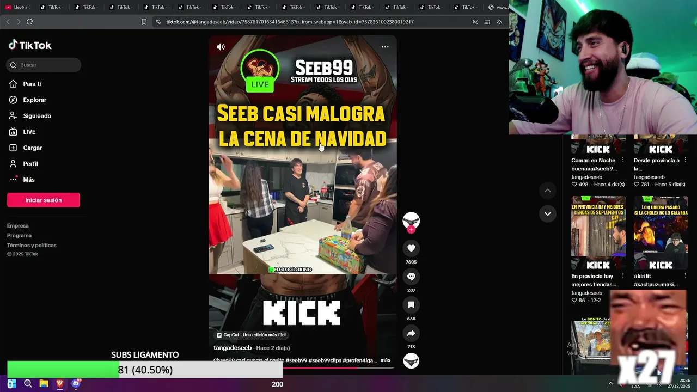The height and width of the screenshot is (392, 697).
Task: Go to next video with down arrow
Action: pyautogui.click(x=548, y=213)
